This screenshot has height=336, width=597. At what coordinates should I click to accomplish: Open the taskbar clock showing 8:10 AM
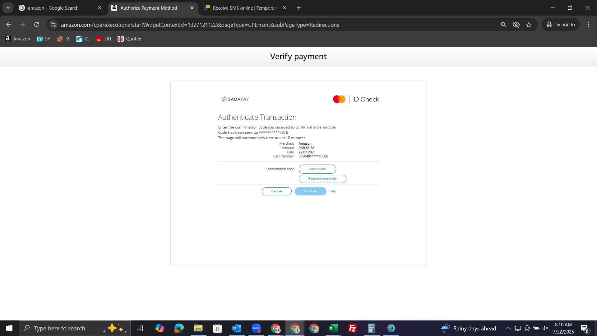point(563,328)
